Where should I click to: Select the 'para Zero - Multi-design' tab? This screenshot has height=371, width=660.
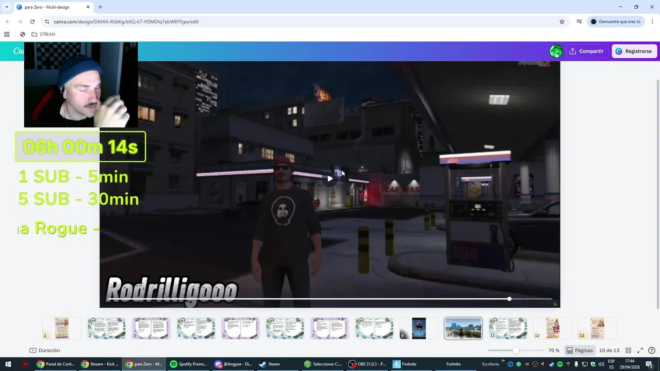(x=53, y=7)
